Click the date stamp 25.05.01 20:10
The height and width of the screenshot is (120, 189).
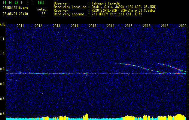tap(15, 14)
